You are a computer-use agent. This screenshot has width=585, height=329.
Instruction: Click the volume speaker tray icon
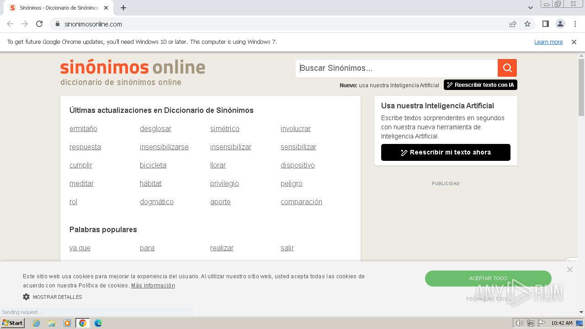coord(520,323)
